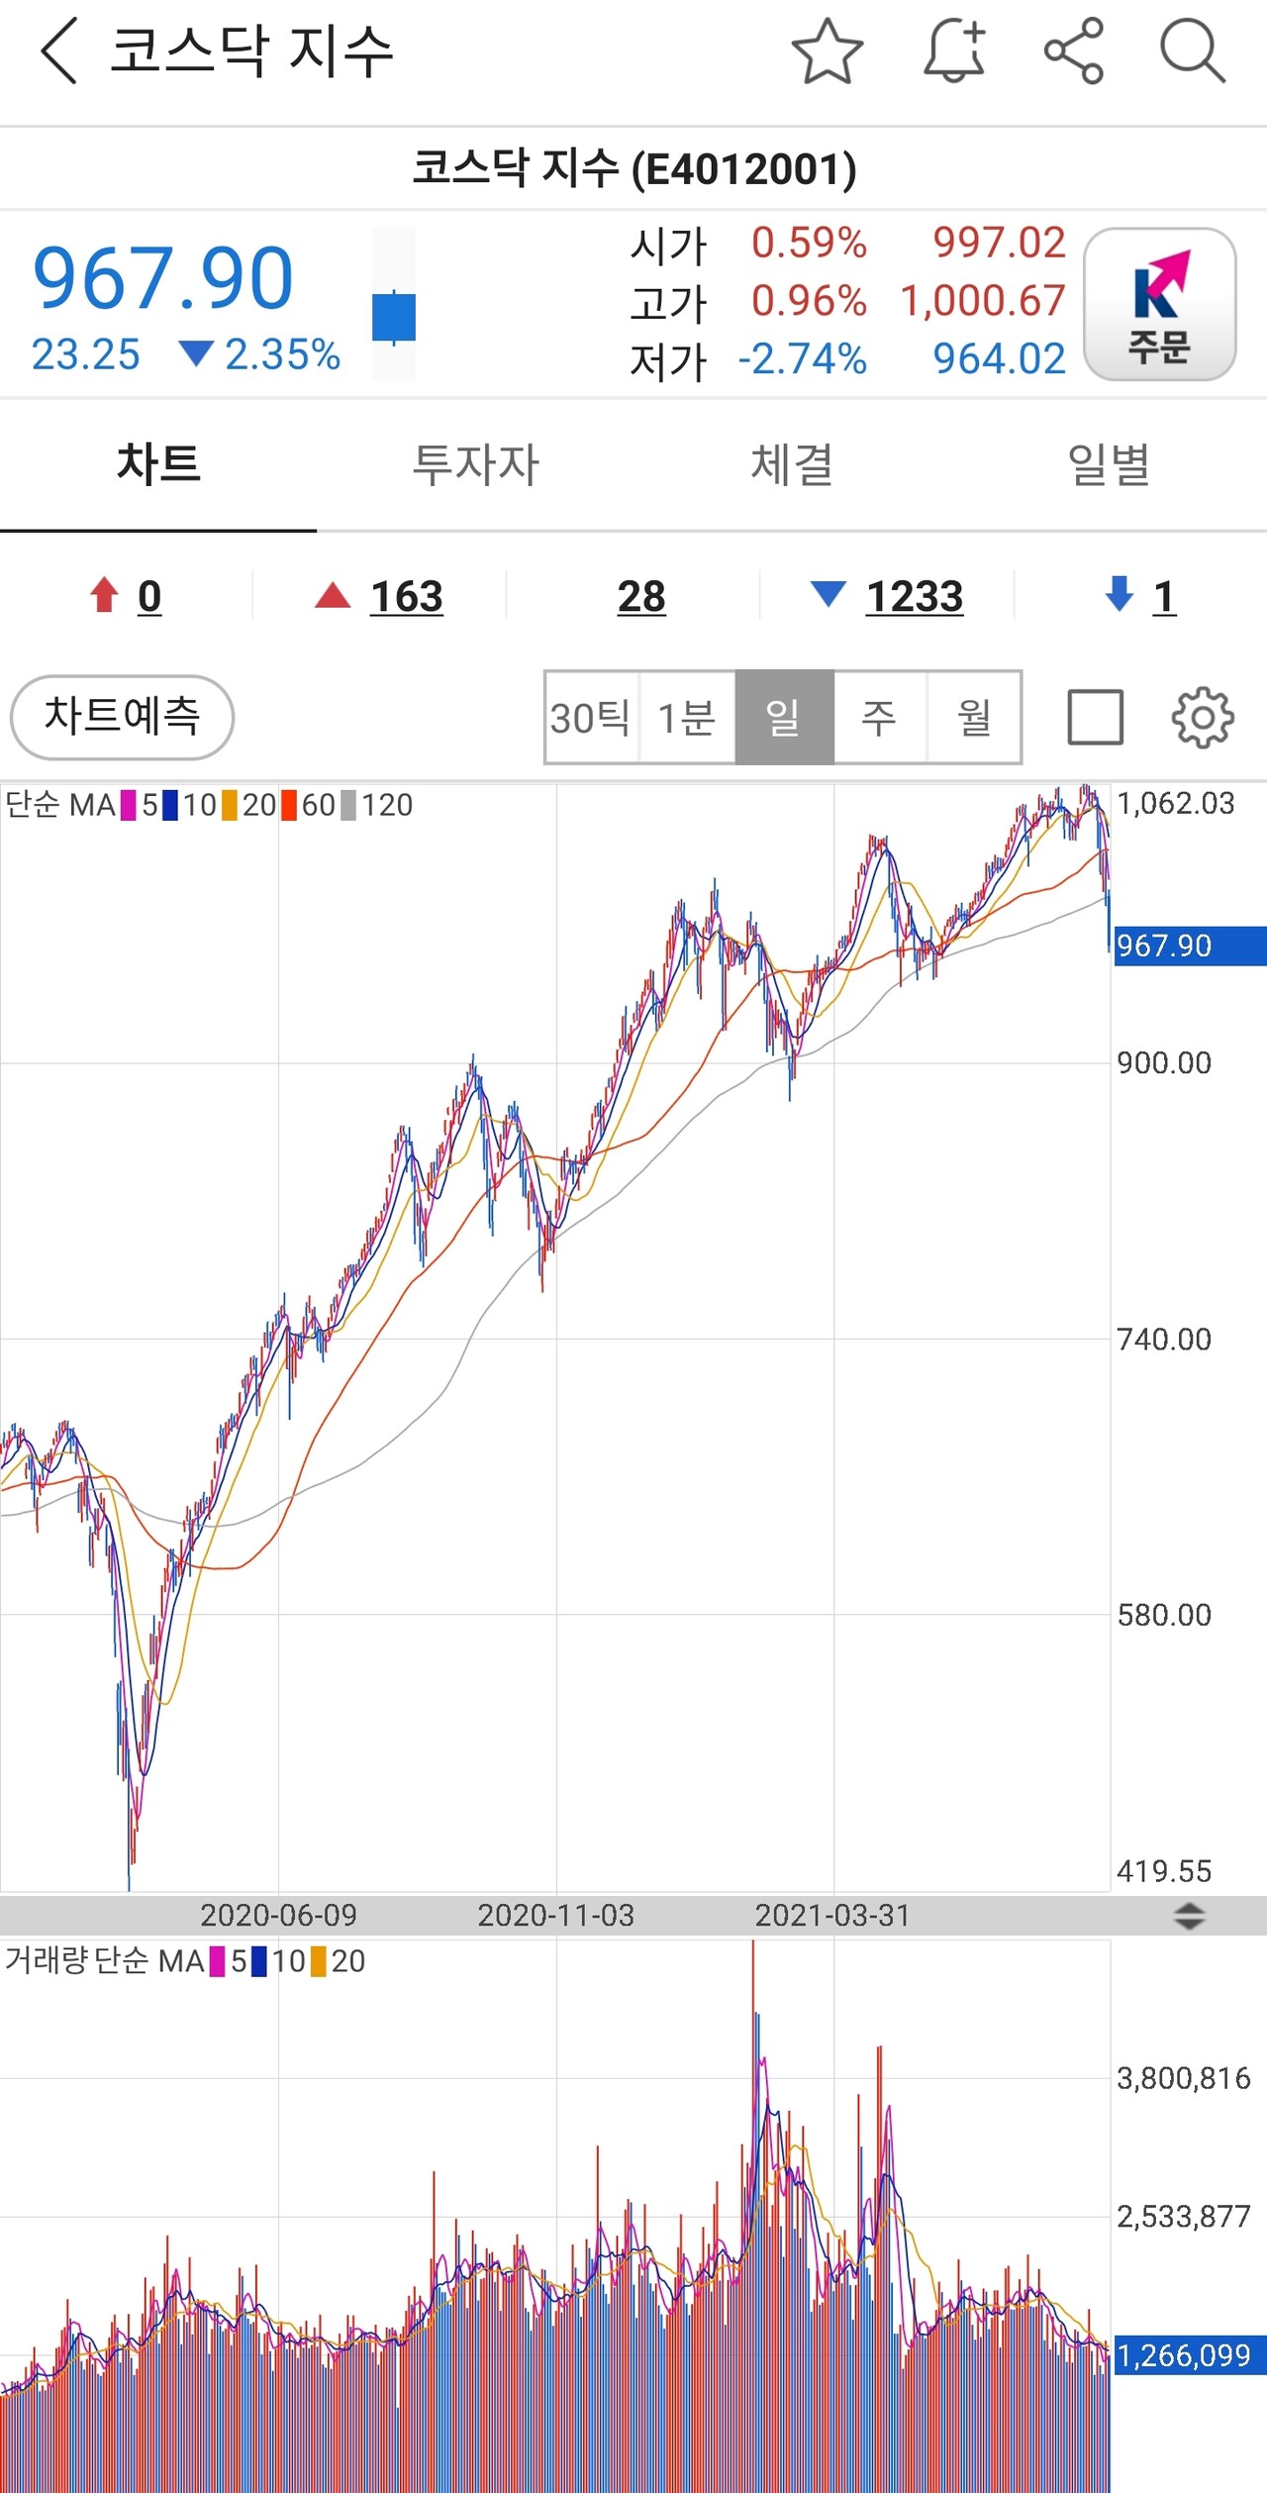The width and height of the screenshot is (1267, 2493).
Task: Click the MA 20 orange price swatch
Action: click(230, 805)
